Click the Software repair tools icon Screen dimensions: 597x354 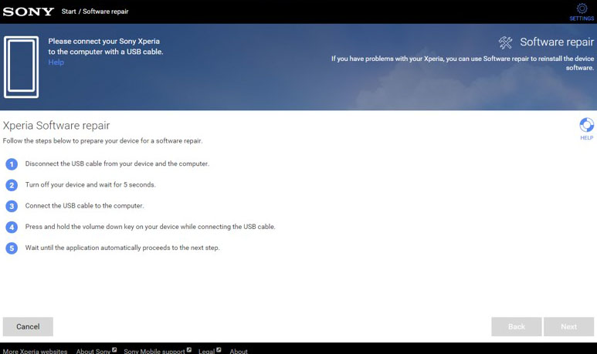pyautogui.click(x=505, y=42)
